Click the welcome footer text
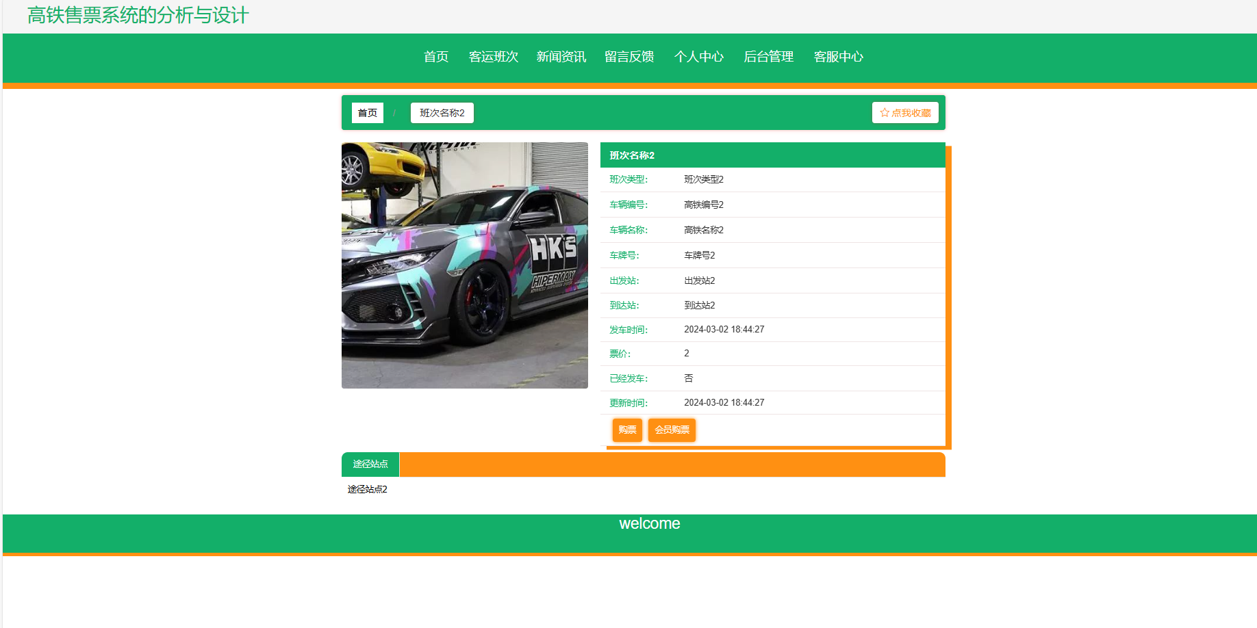The height and width of the screenshot is (628, 1257). 650,523
